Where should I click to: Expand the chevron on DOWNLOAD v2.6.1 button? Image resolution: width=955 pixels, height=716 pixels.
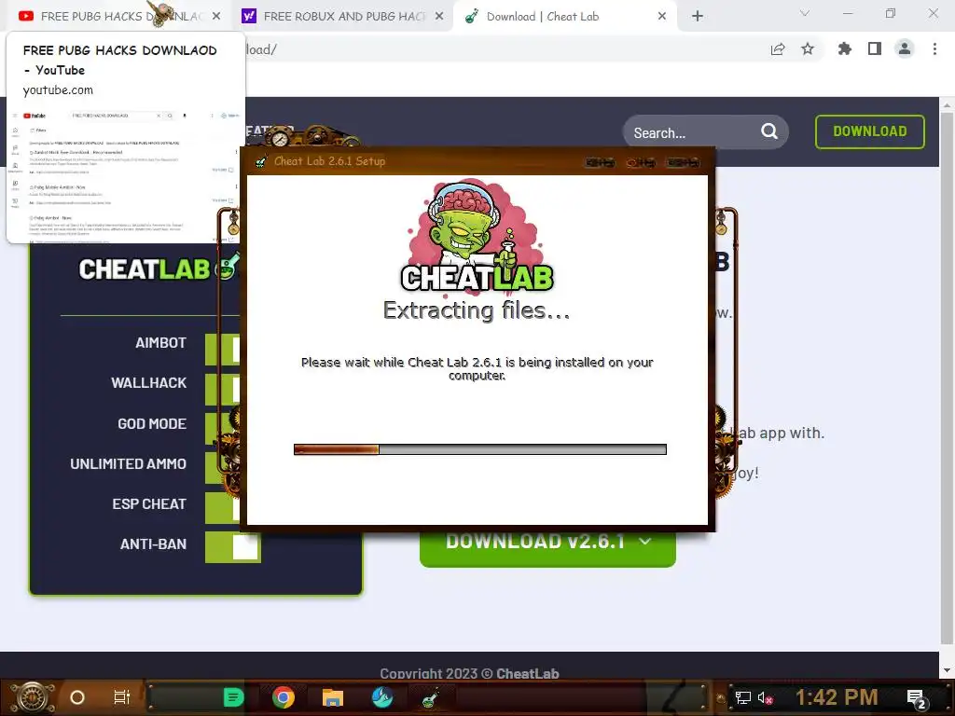pos(646,542)
